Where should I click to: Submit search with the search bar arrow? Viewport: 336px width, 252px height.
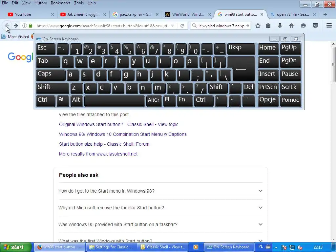click(248, 26)
